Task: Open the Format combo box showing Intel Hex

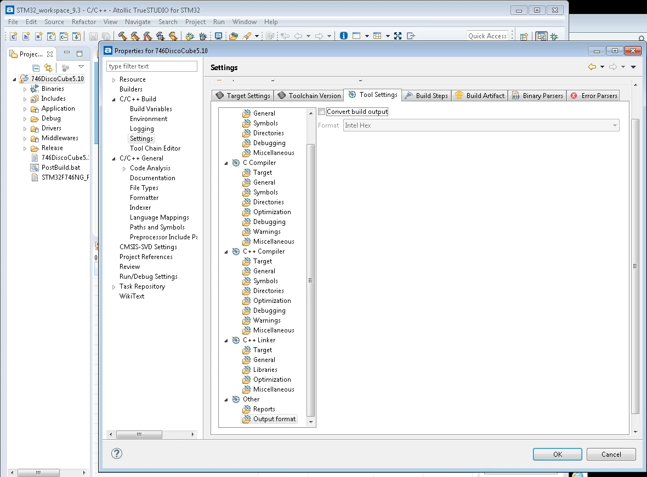Action: click(x=481, y=125)
